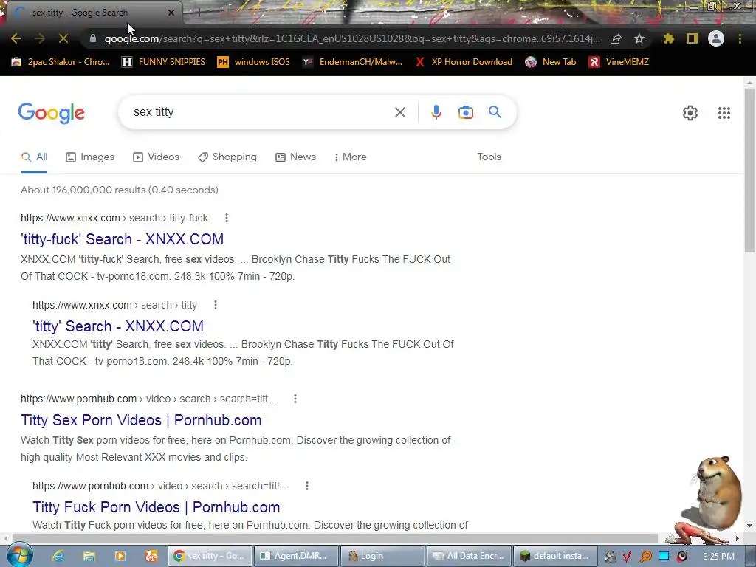
Task: Switch to the default insta... taskbar window
Action: [x=555, y=556]
